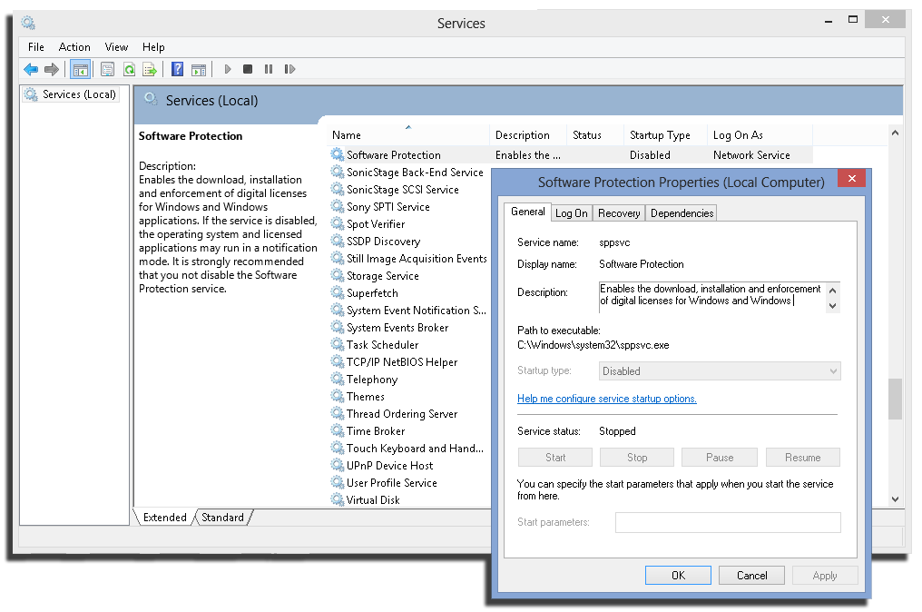Image resolution: width=922 pixels, height=612 pixels.
Task: Switch to the Log On tab
Action: pos(572,213)
